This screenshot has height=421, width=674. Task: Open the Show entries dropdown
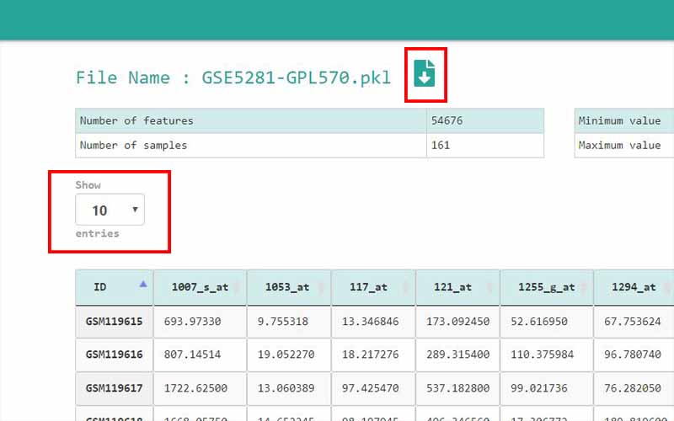(110, 210)
